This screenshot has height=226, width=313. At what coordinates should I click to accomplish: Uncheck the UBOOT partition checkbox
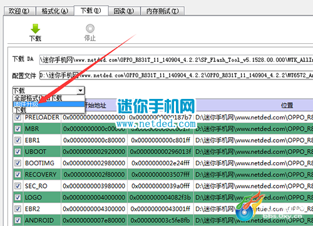pyautogui.click(x=18, y=152)
